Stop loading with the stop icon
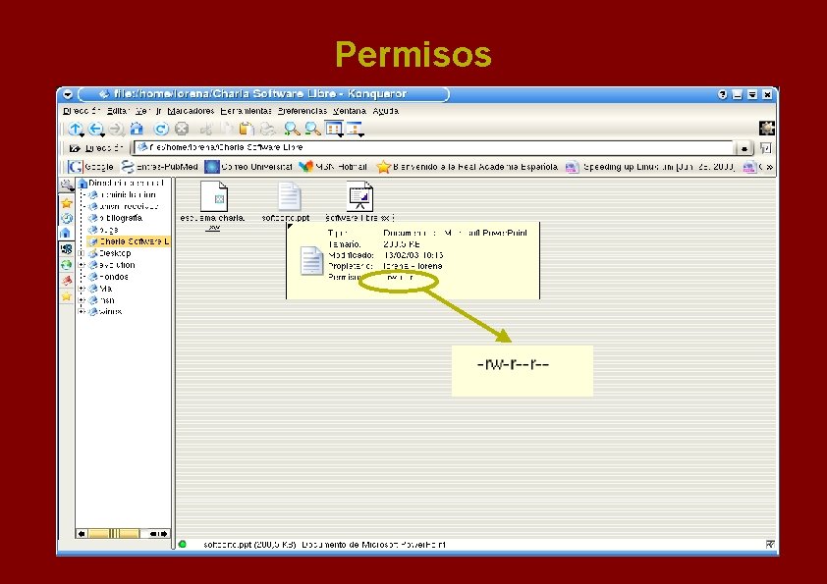Viewport: 827px width, 584px height. coord(182,129)
